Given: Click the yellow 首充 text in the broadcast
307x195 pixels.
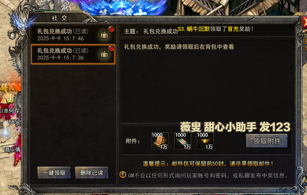Looking at the screenshot, I should 233,29.
